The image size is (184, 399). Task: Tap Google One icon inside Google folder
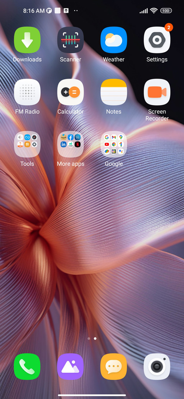coord(121,144)
